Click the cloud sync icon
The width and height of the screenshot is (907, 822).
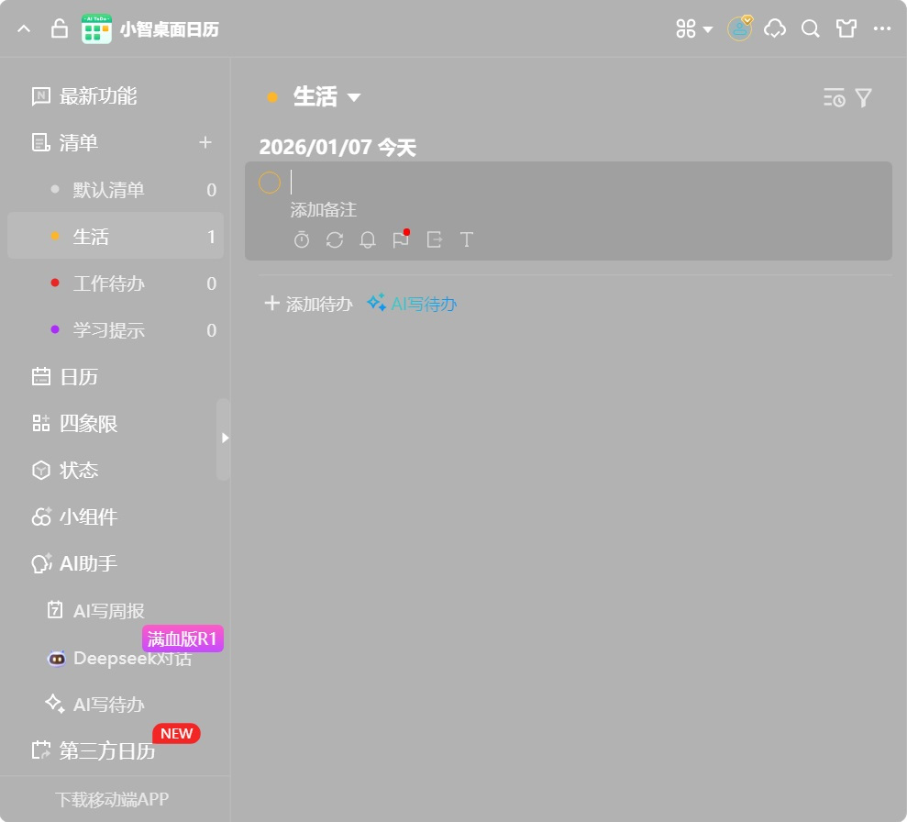tap(775, 29)
